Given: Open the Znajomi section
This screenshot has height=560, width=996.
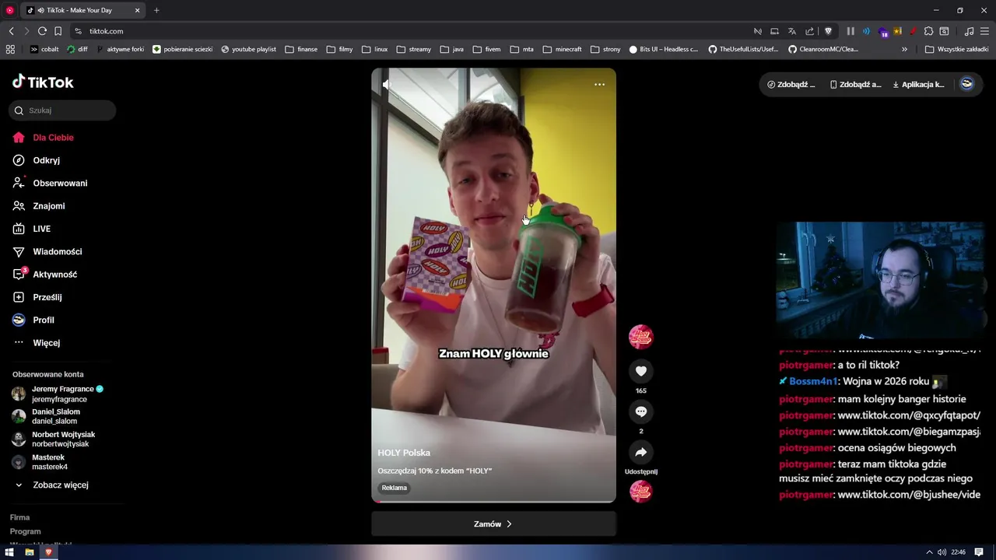Looking at the screenshot, I should tap(39, 206).
